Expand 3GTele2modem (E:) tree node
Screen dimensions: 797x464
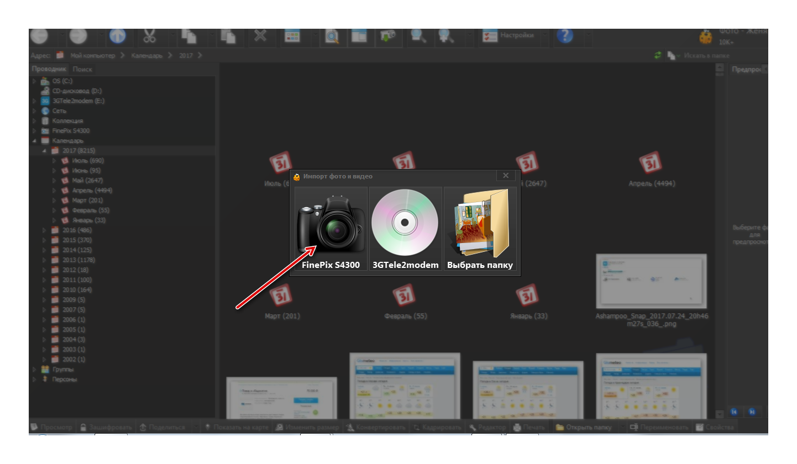coord(34,101)
